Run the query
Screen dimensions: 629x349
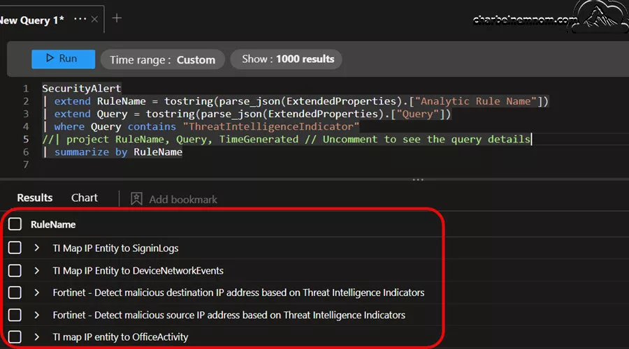[63, 59]
